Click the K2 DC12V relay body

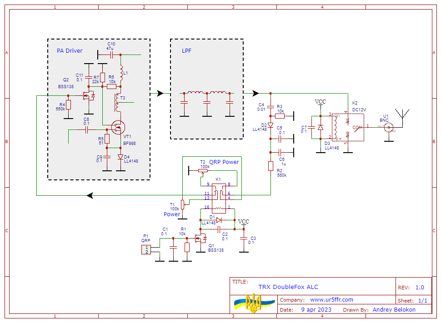click(x=347, y=128)
